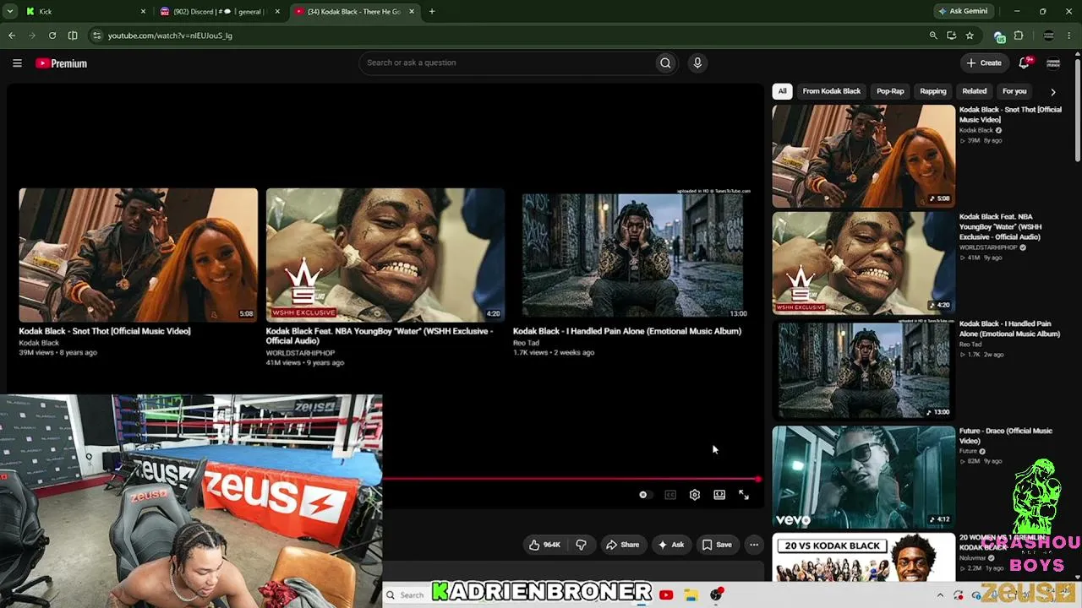Open the Chrome three-dot menu
The image size is (1082, 608).
1070,35
